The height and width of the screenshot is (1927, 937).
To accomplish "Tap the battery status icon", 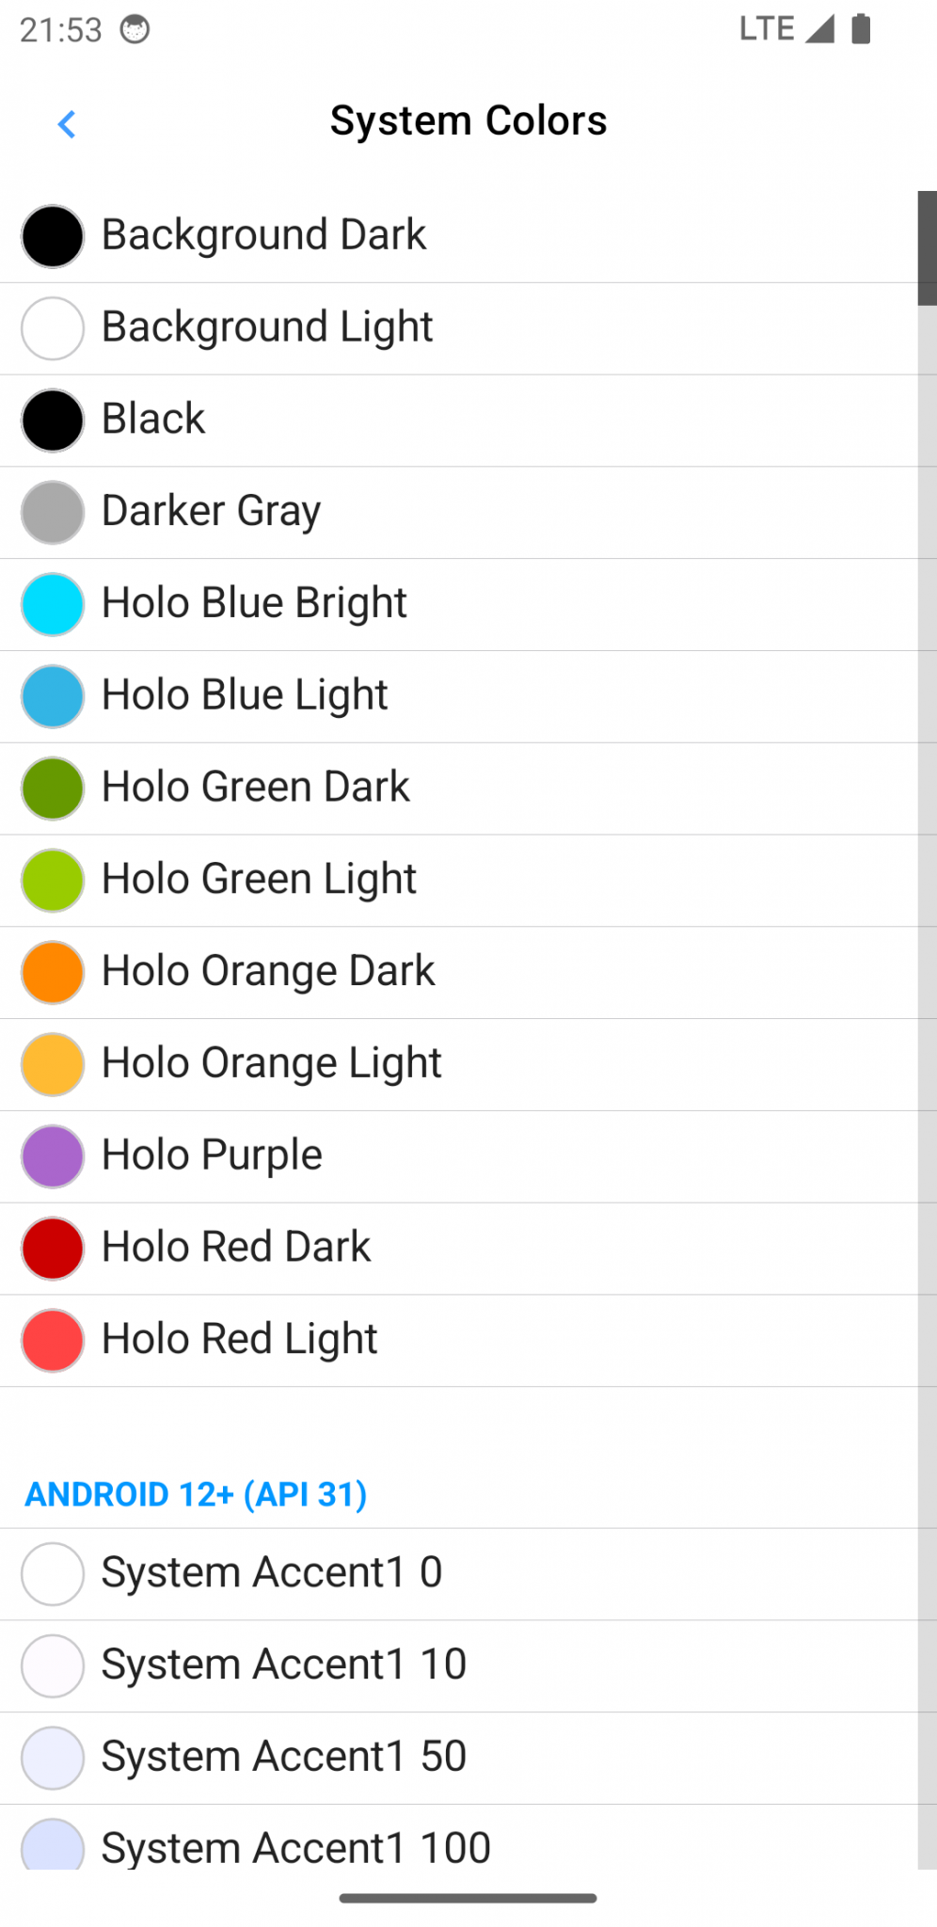I will [x=861, y=28].
